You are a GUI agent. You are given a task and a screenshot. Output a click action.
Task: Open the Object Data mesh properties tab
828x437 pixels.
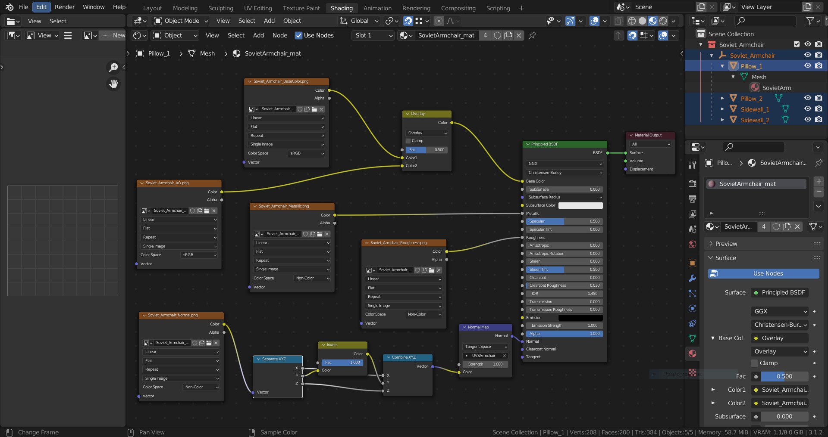pyautogui.click(x=692, y=338)
